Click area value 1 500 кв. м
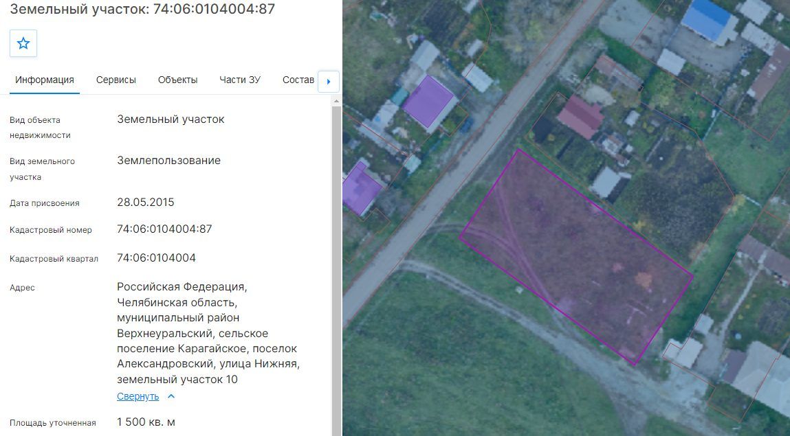The width and height of the screenshot is (790, 436). click(146, 422)
